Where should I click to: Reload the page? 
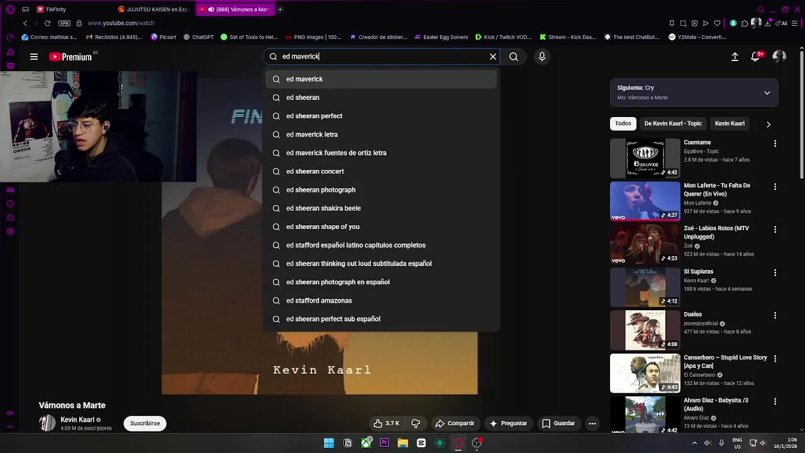pos(47,23)
